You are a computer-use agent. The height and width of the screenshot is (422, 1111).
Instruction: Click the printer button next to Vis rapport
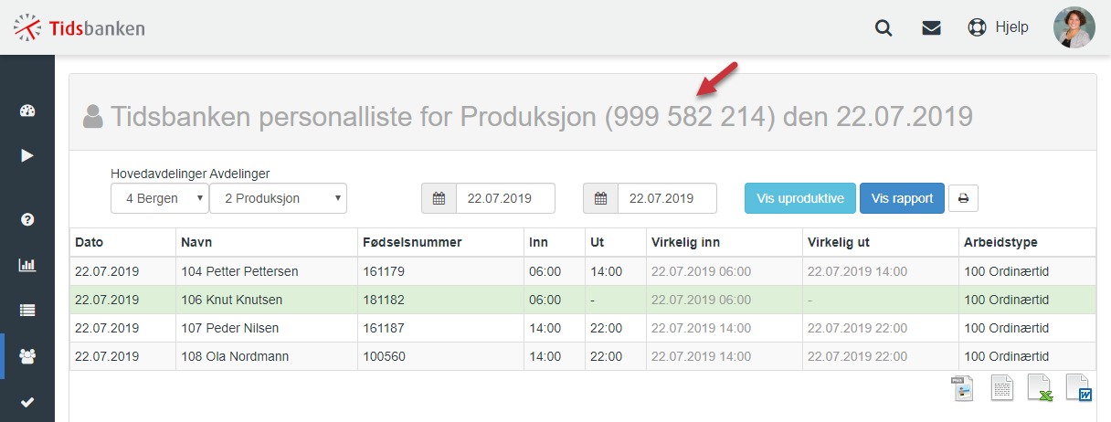pos(963,198)
